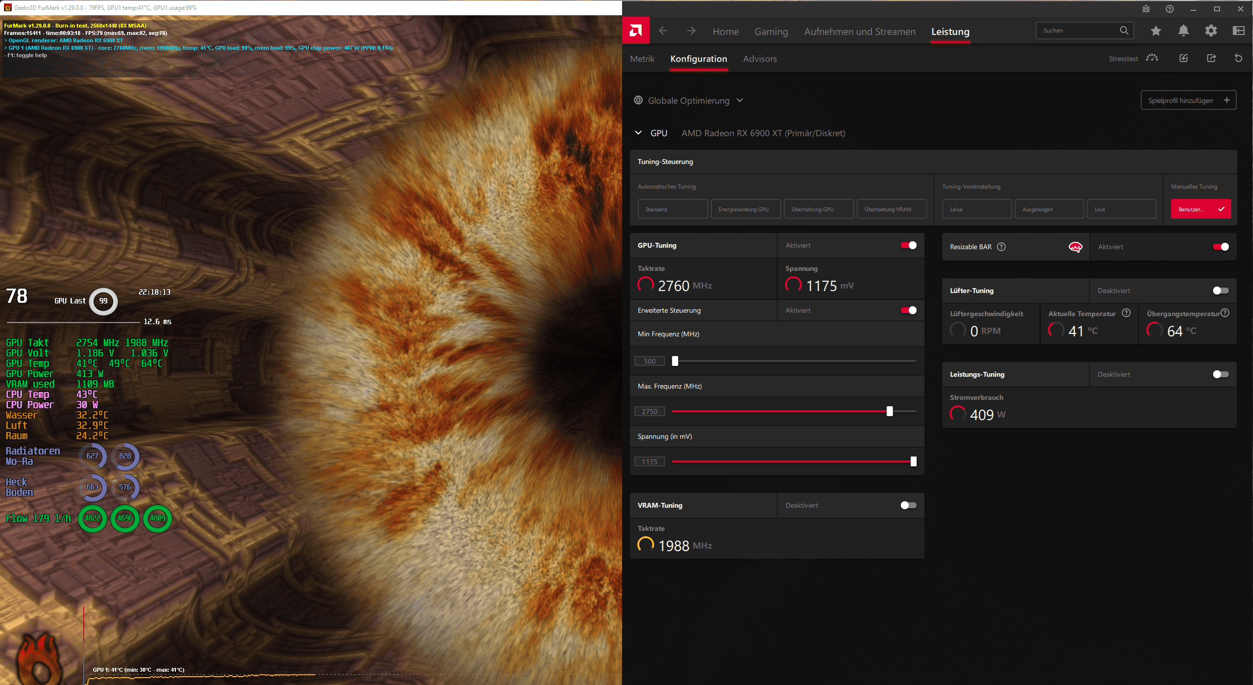Viewport: 1253px width, 685px height.
Task: Click the search magnifier icon
Action: 1124,31
